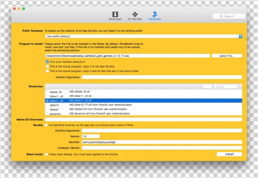This screenshot has height=178, width=258.
Task: Select 'This is an installer, execute it'
Action: pyautogui.click(x=47, y=61)
